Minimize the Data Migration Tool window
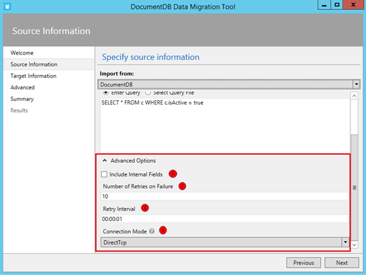This screenshot has height=276, width=366. pyautogui.click(x=322, y=5)
